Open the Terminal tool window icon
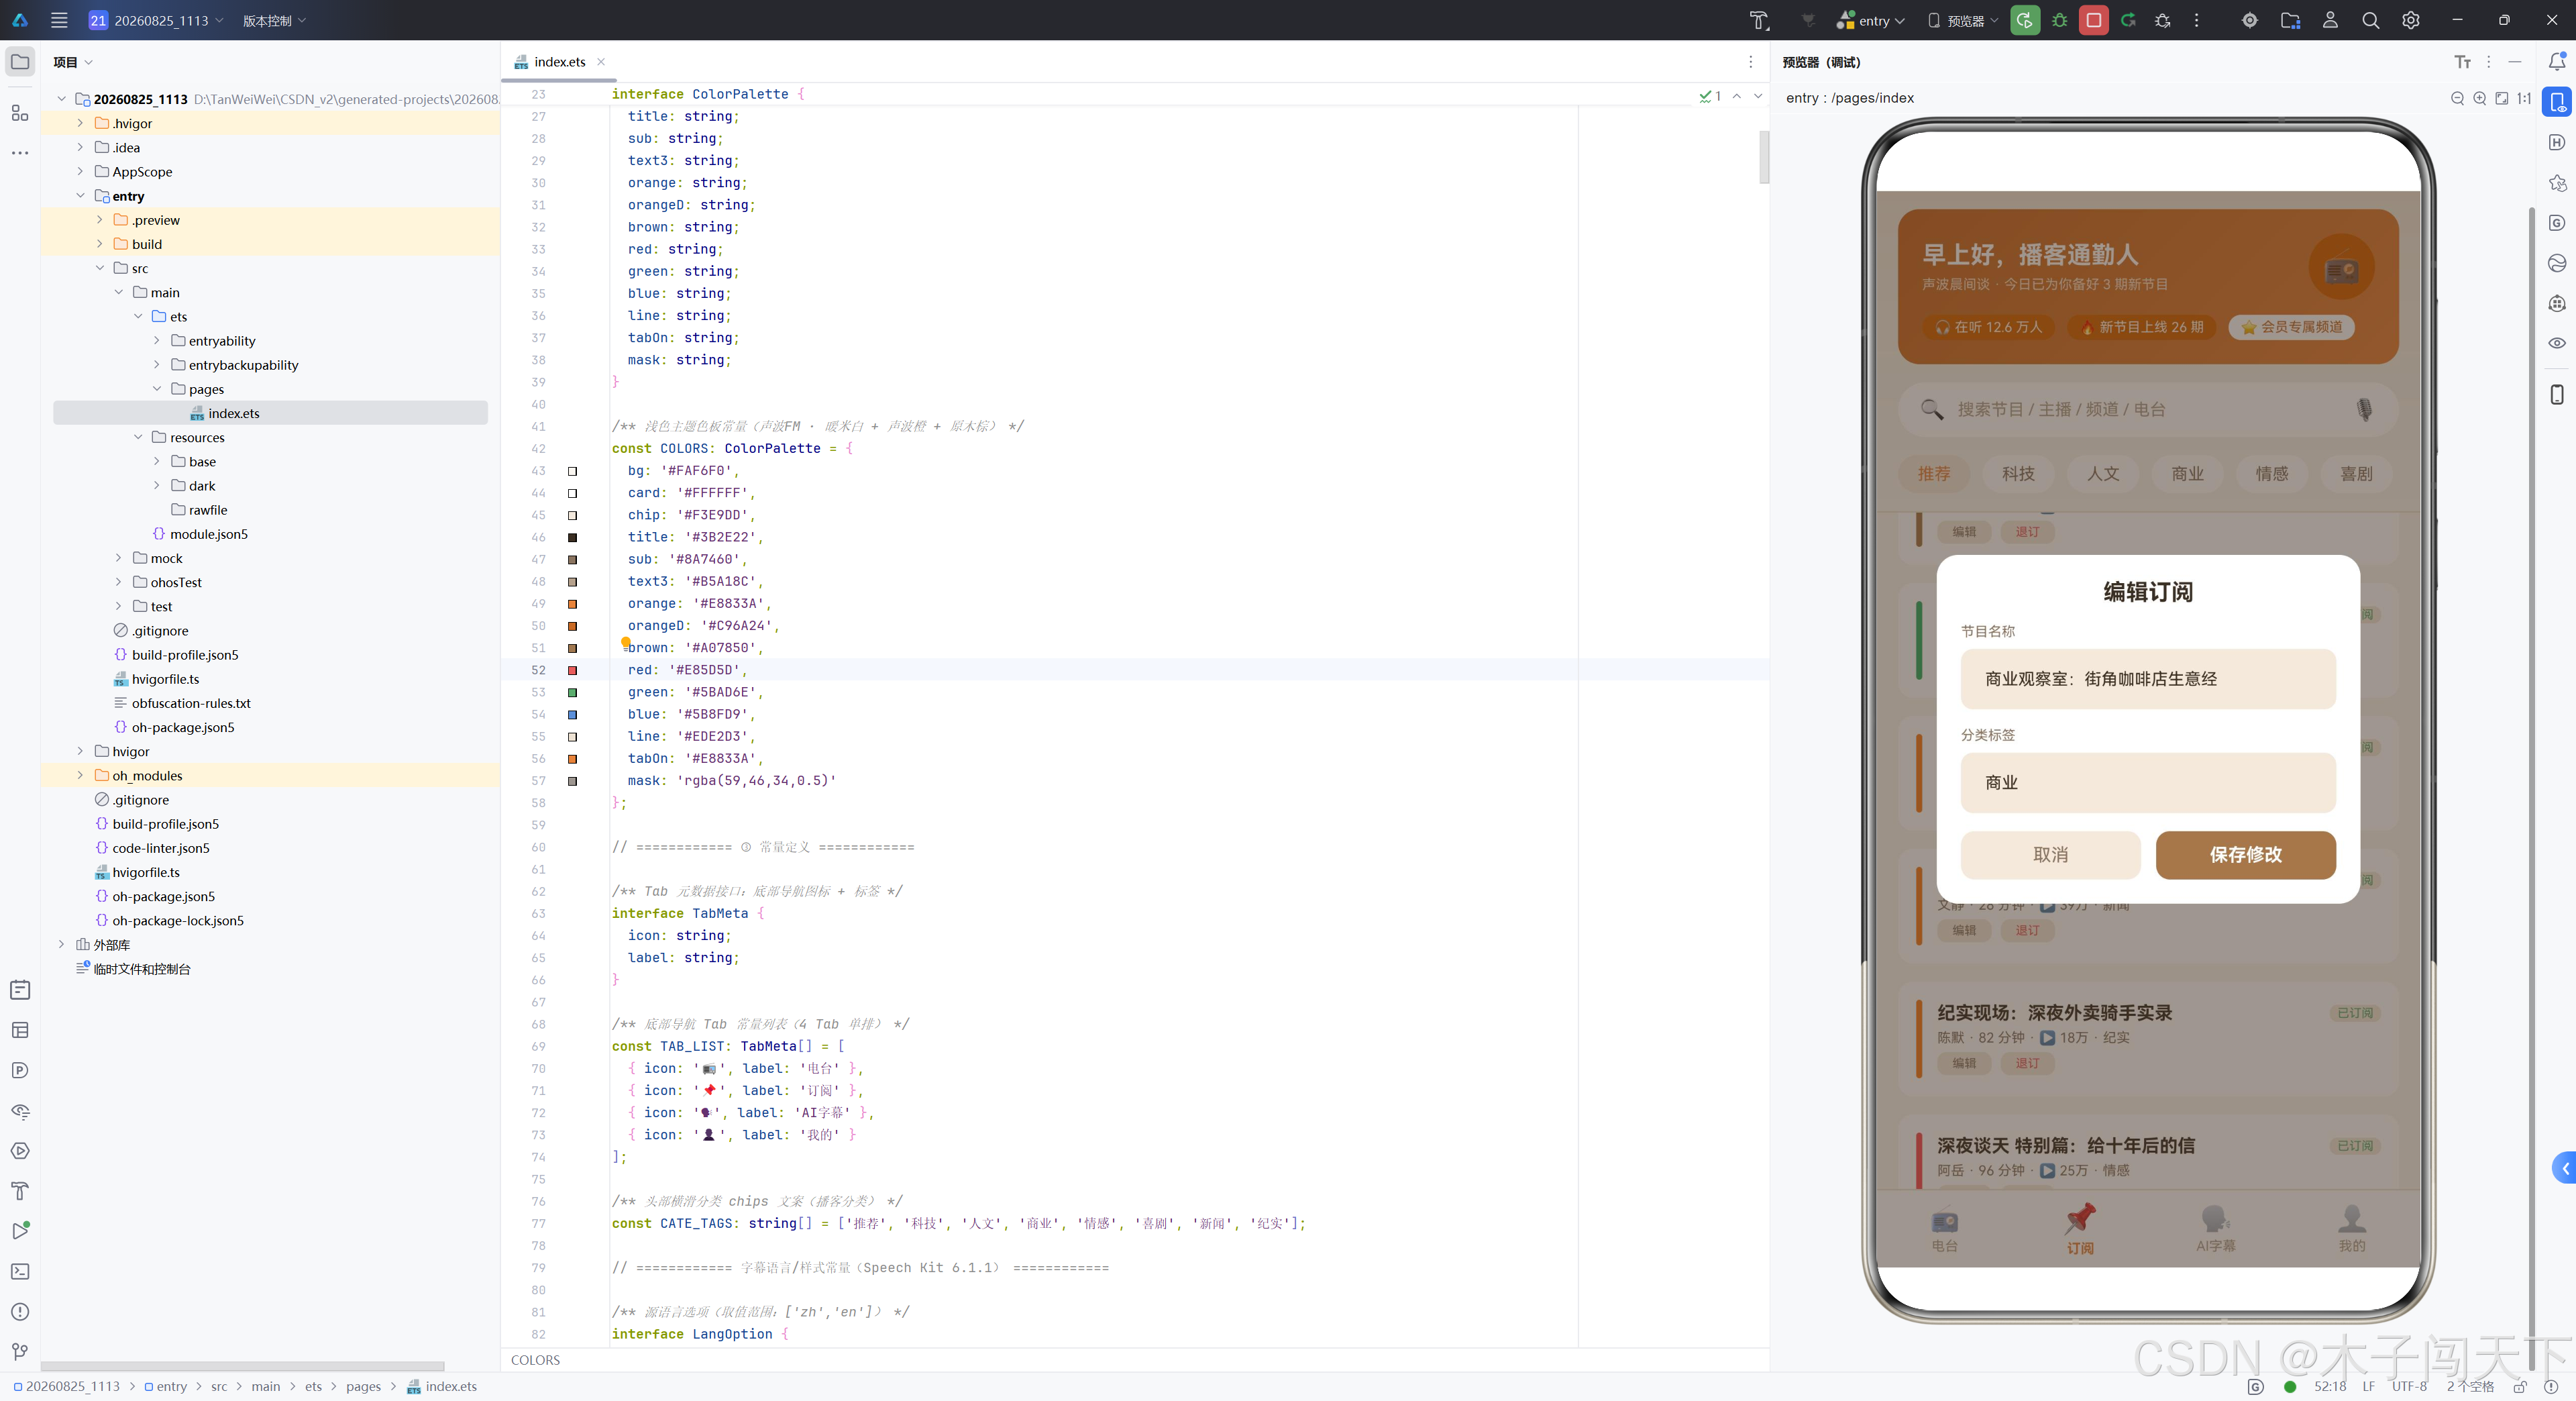 click(20, 1271)
